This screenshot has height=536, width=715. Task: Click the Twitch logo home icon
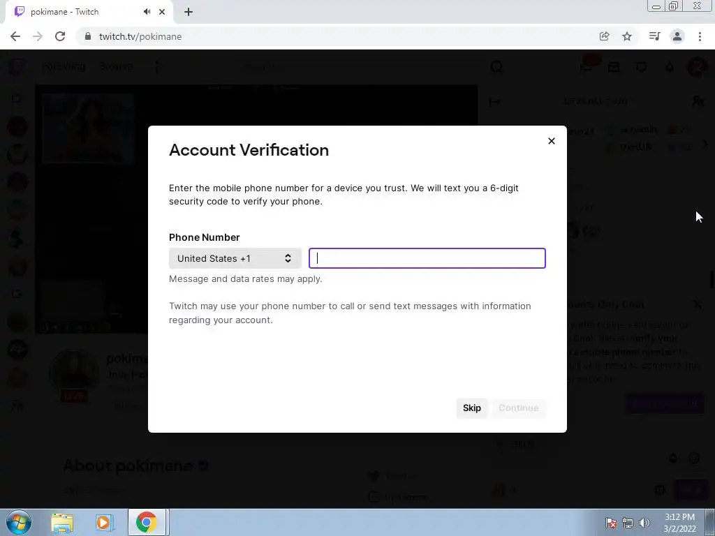point(17,67)
